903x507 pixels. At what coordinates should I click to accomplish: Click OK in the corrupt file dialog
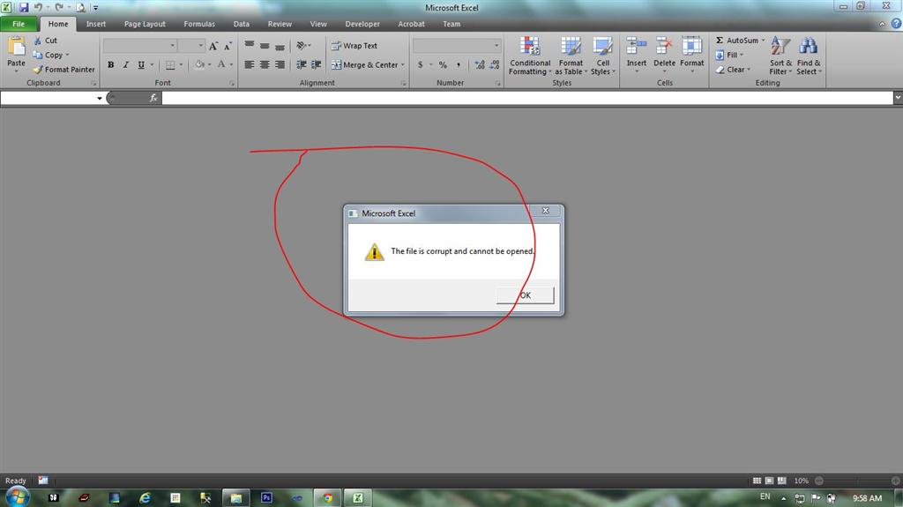[x=526, y=295]
